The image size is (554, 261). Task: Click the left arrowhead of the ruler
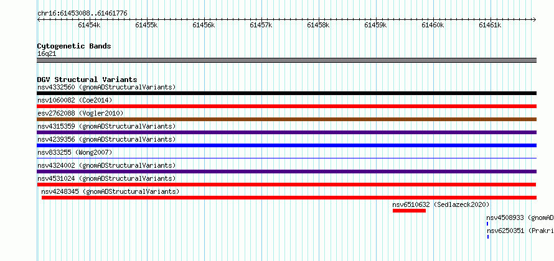[x=39, y=19]
